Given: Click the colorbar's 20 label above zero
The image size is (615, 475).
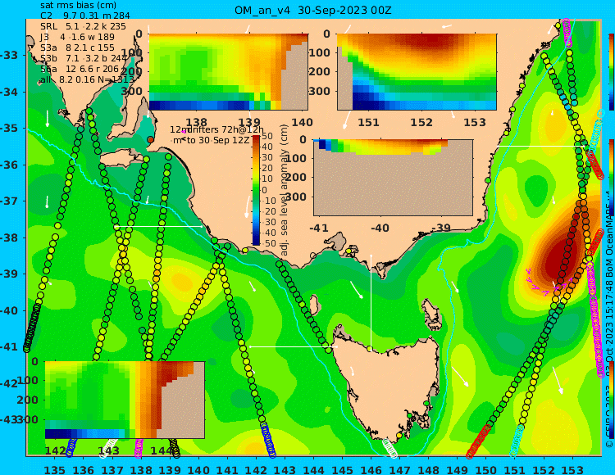Looking at the screenshot, I should point(267,169).
